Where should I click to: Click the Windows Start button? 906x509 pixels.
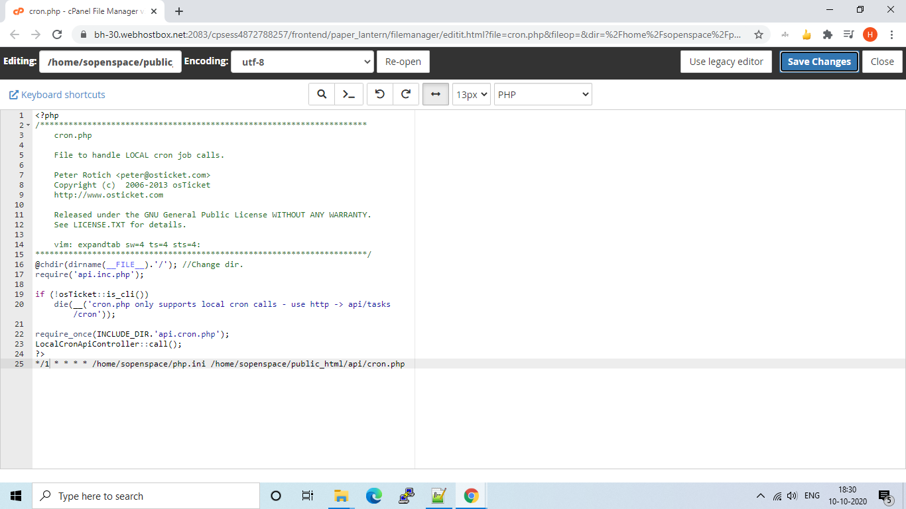16,496
